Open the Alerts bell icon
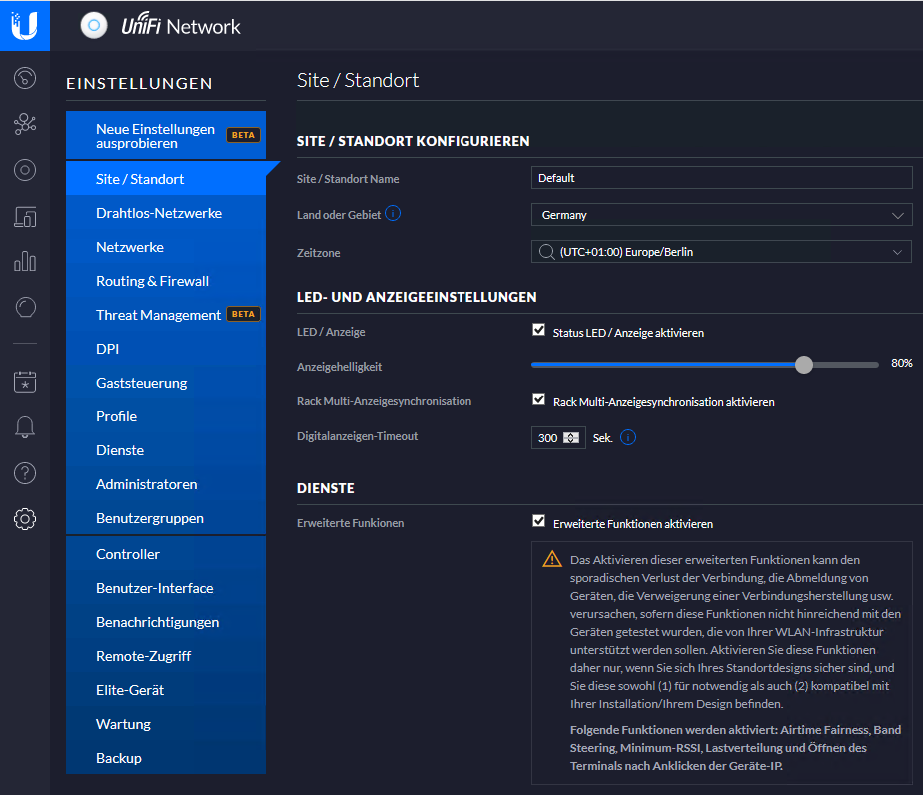The width and height of the screenshot is (923, 795). pyautogui.click(x=25, y=427)
